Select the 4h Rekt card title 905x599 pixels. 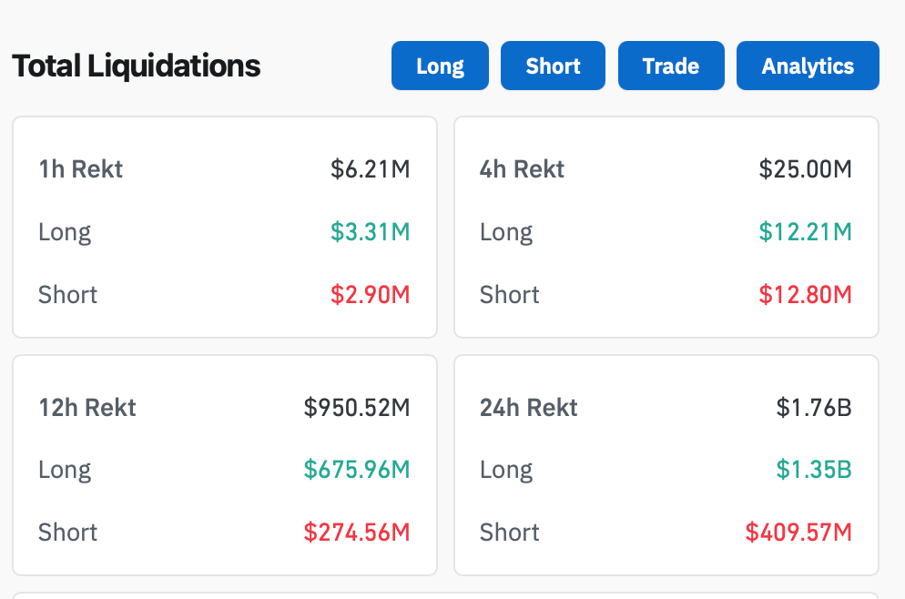[x=522, y=169]
